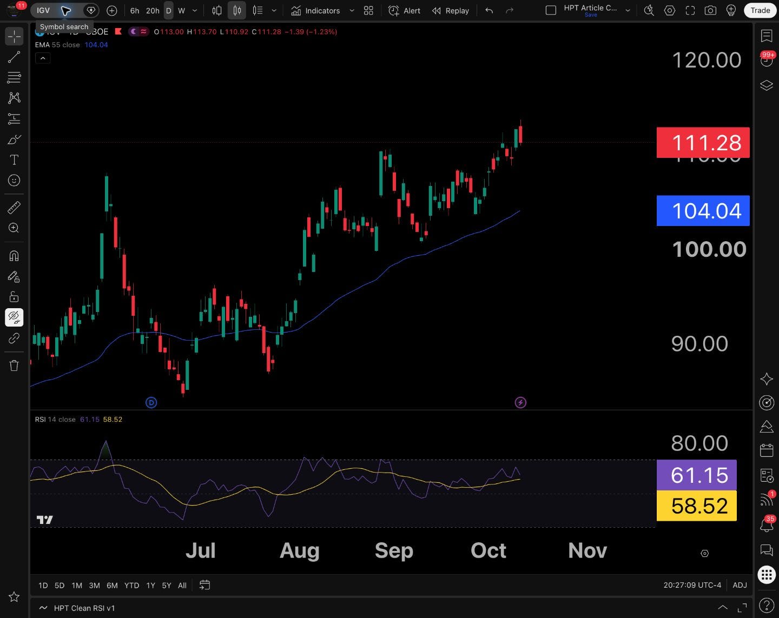Click the 20:27:09 UTC-4 timezone
The height and width of the screenshot is (618, 779).
pyautogui.click(x=692, y=585)
